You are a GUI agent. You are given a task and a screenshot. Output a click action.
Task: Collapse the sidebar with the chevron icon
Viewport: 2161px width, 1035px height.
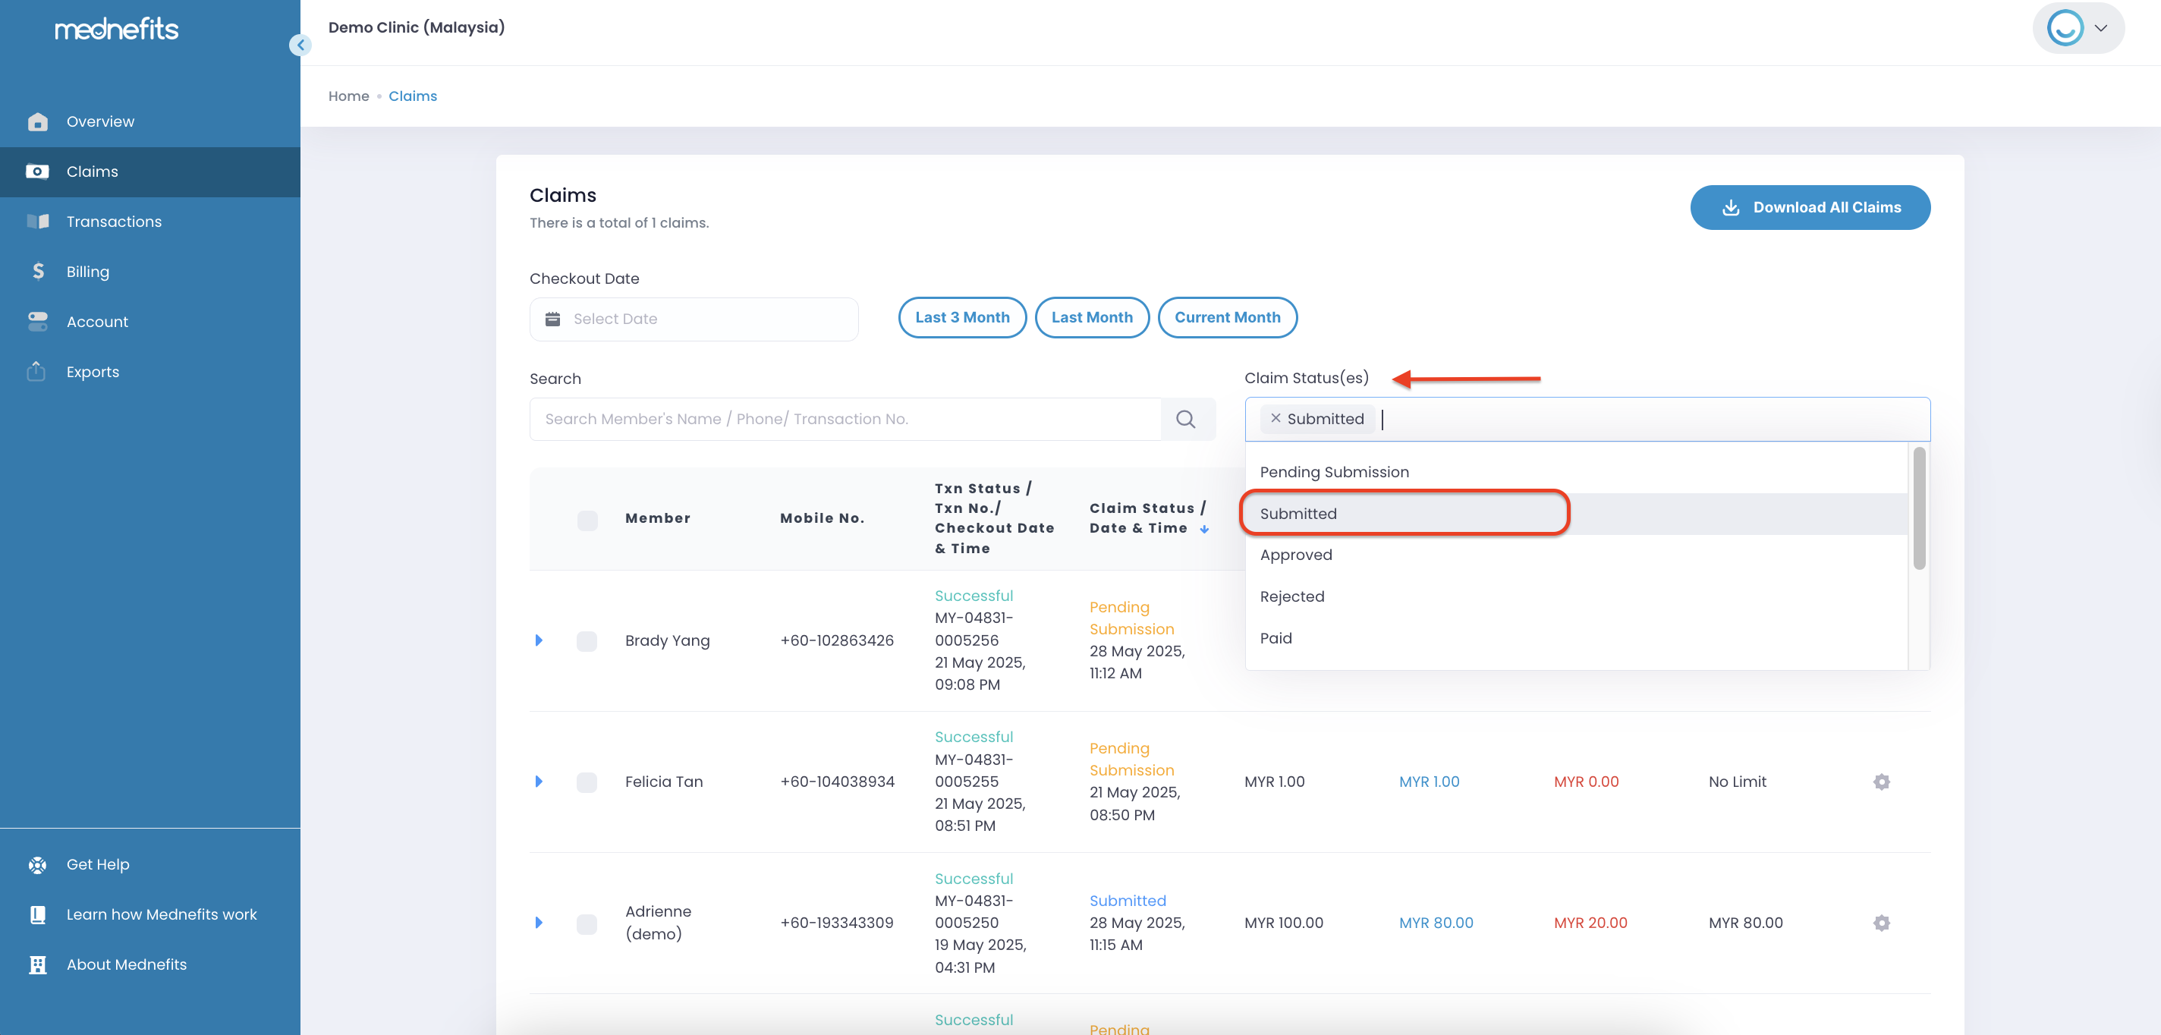coord(300,46)
